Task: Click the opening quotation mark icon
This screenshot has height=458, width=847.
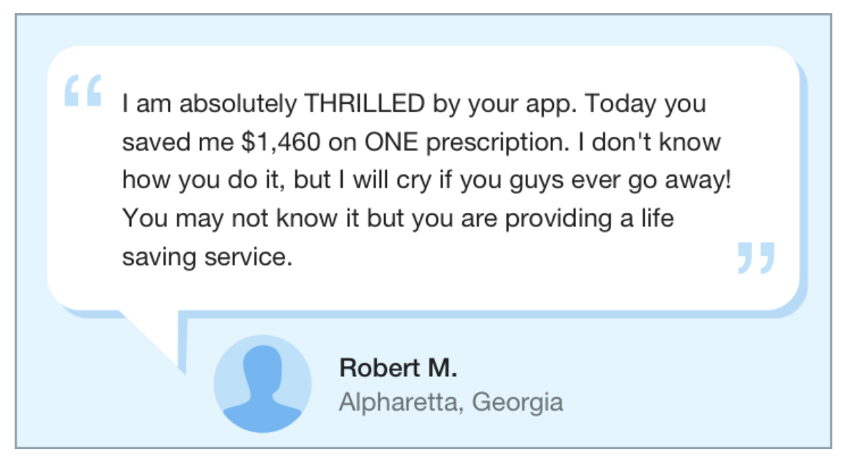Action: (x=84, y=91)
